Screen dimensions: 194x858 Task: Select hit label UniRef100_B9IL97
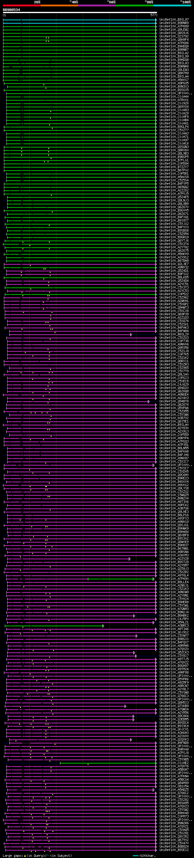[174, 20]
